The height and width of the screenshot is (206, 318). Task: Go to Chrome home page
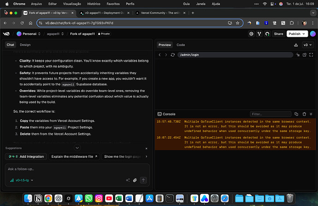click(x=30, y=23)
